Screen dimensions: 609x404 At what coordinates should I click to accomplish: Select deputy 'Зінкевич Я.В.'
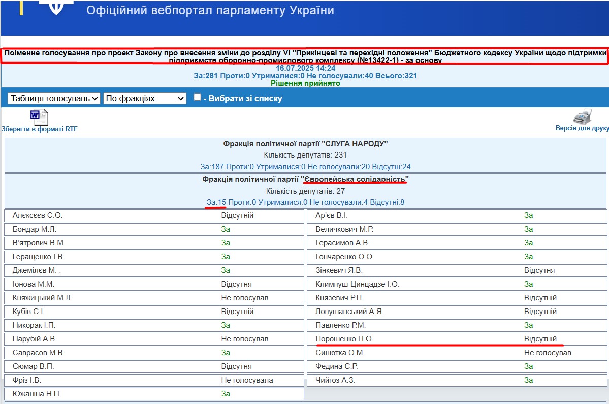(x=339, y=270)
